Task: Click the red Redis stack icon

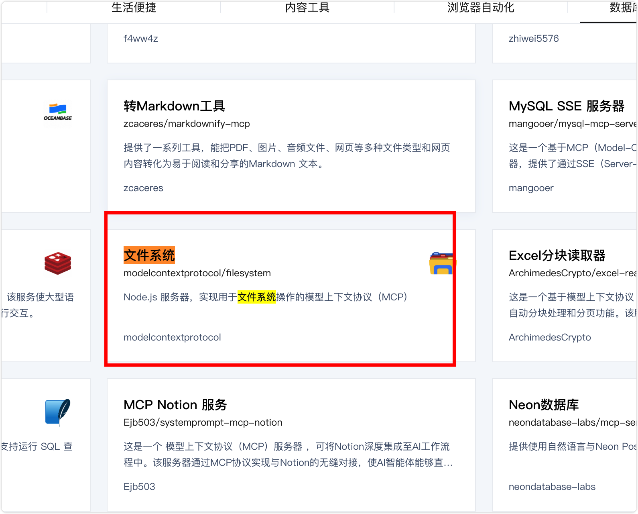Action: click(58, 263)
